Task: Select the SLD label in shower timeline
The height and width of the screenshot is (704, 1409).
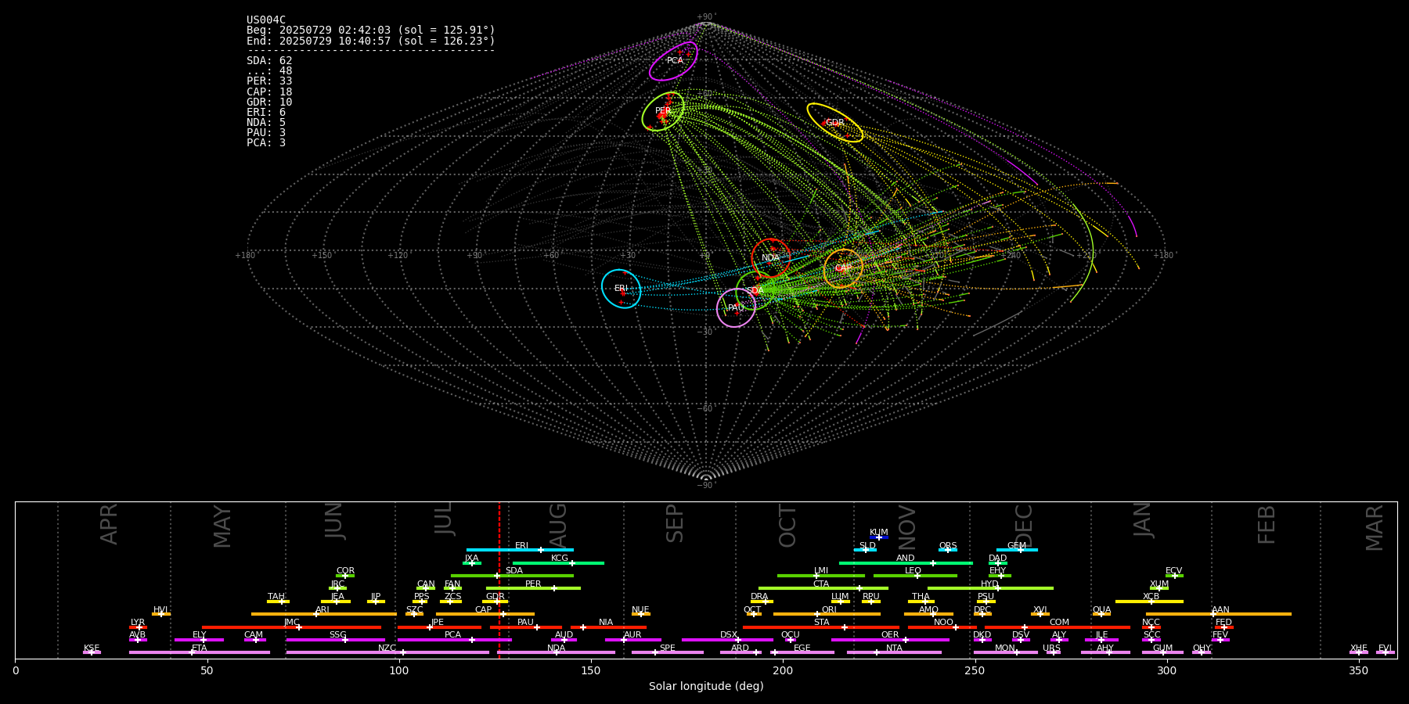Action: pyautogui.click(x=867, y=546)
